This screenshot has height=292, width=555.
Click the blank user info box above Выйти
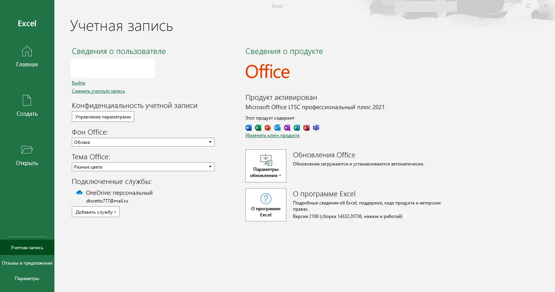[x=112, y=68]
